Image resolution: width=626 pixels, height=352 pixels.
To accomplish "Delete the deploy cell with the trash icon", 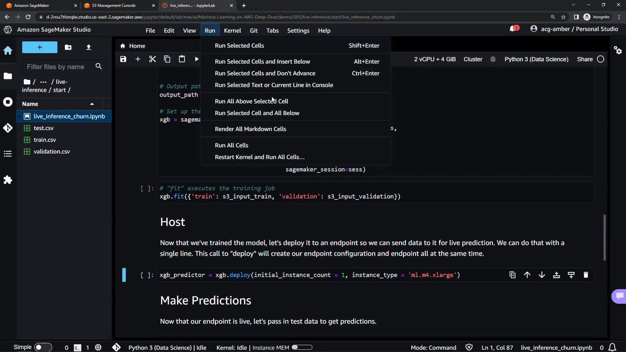I will (586, 275).
